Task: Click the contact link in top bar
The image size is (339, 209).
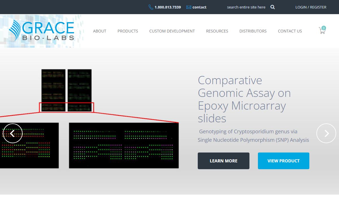Action: coord(199,7)
